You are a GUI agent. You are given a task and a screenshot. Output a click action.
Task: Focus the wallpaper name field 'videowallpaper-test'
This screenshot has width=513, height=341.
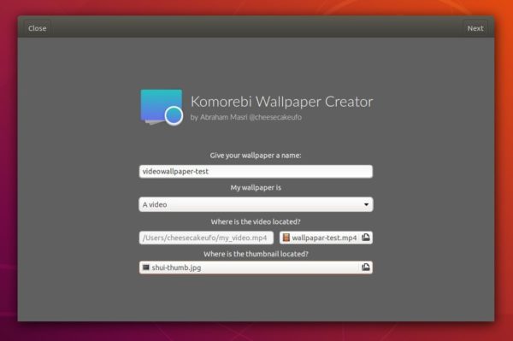tap(256, 171)
